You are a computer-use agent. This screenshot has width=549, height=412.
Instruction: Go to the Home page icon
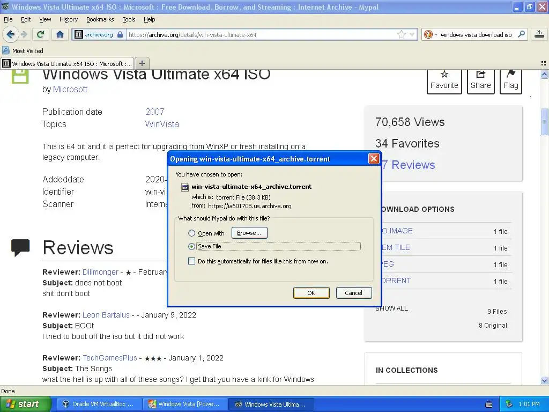(x=60, y=34)
